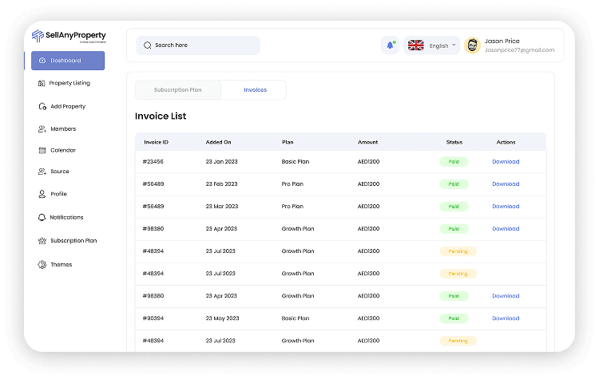
Task: Click the Paid badge for 23 Feb 2023
Action: click(454, 184)
